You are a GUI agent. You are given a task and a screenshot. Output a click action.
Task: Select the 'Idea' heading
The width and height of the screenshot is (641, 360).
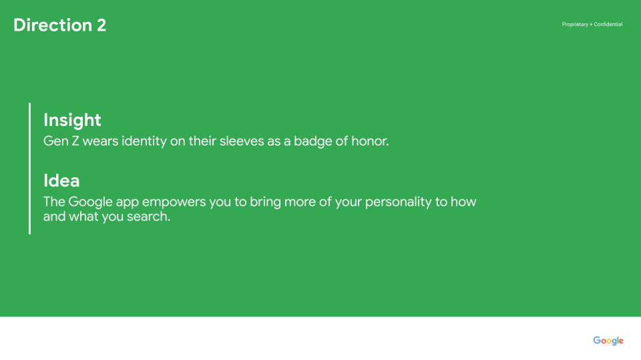pyautogui.click(x=61, y=181)
